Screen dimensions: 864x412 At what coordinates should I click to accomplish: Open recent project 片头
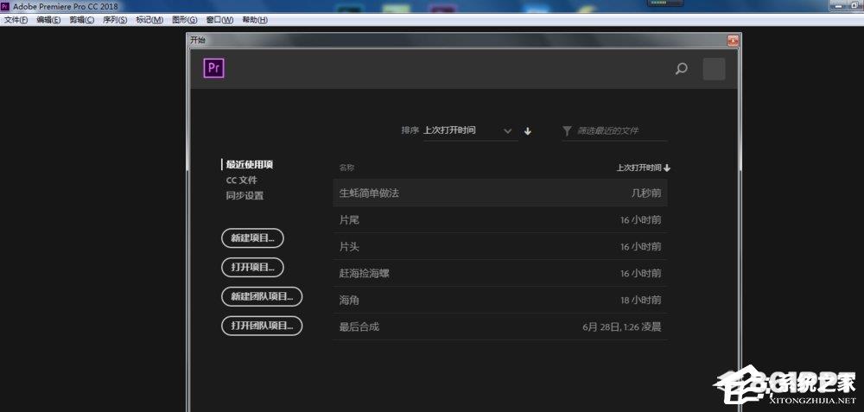point(500,246)
